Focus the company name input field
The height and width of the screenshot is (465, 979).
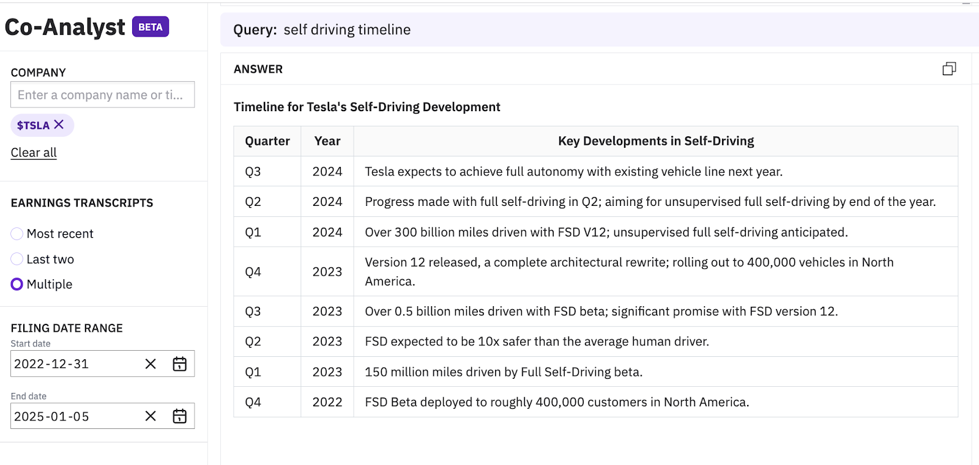[x=102, y=95]
